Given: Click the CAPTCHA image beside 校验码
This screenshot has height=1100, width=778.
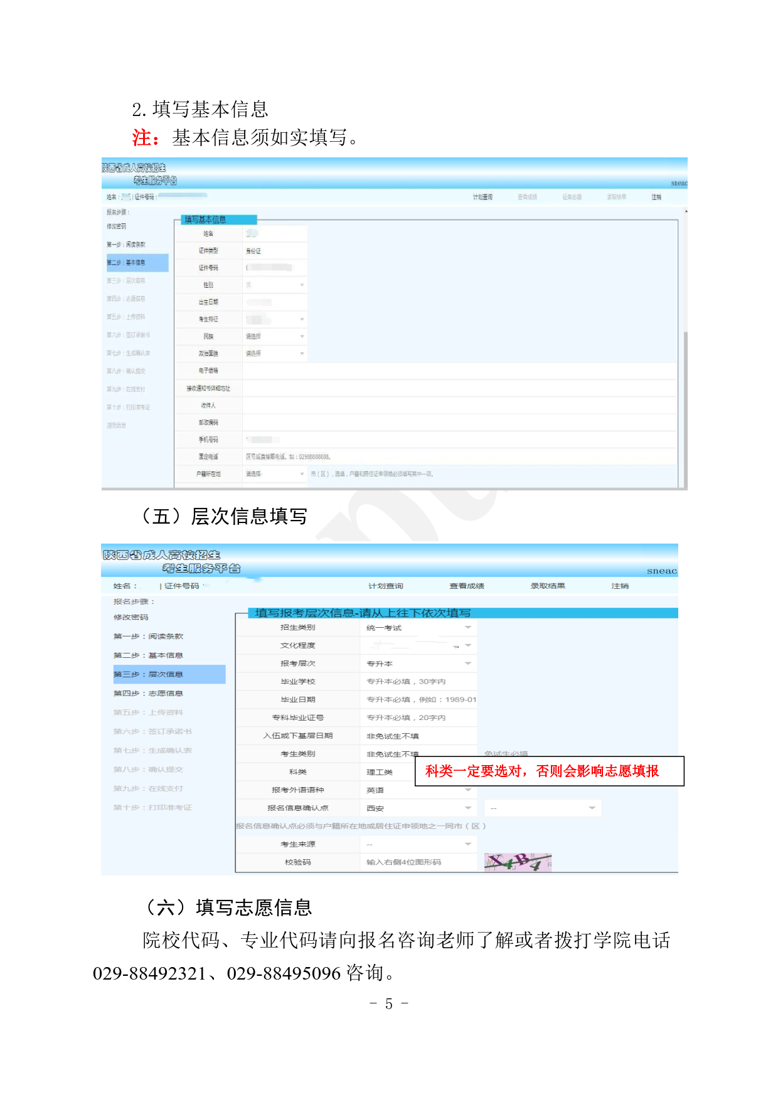Looking at the screenshot, I should click(518, 862).
